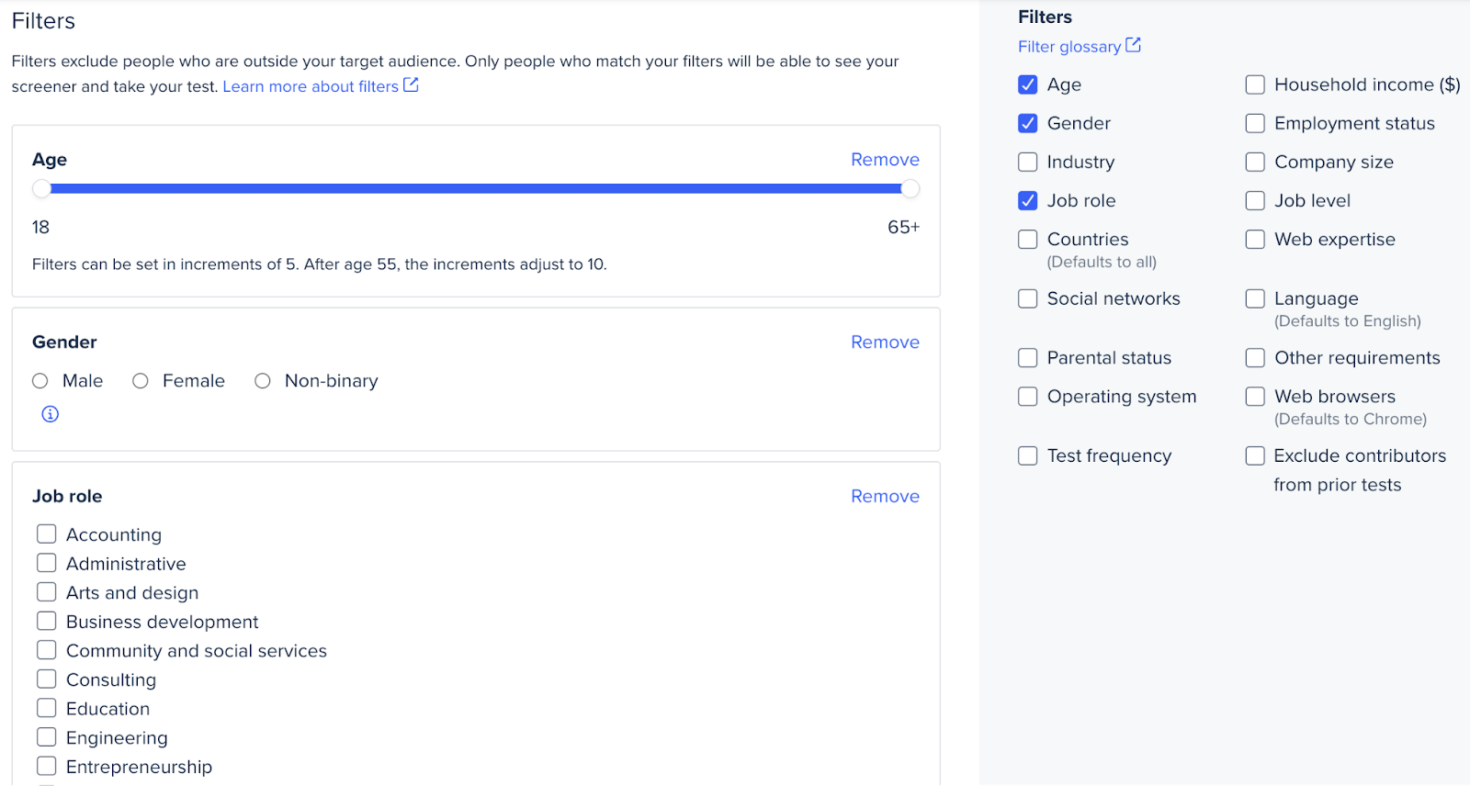Check the Operating system filter
This screenshot has width=1470, height=786.
[x=1028, y=397]
